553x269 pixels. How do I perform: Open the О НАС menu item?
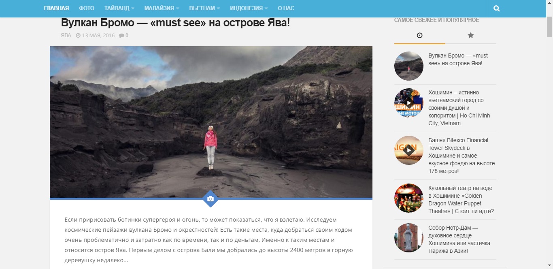click(x=286, y=8)
